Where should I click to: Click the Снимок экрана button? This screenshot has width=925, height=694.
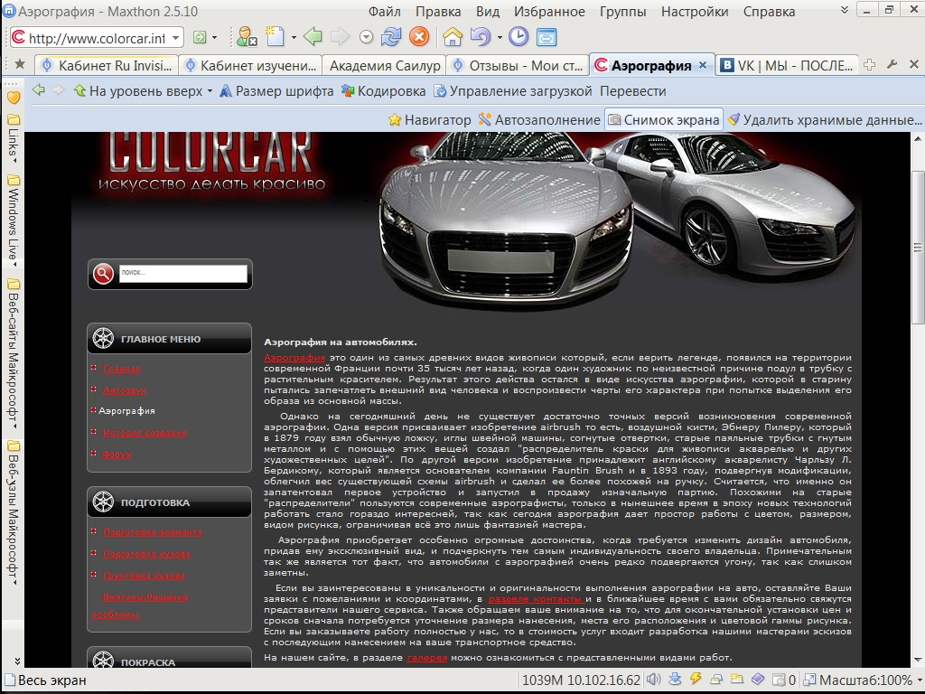[x=664, y=119]
